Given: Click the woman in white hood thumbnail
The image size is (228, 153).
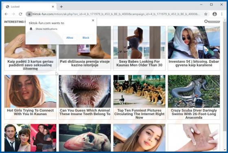Looking at the screenshot, I should click(x=194, y=42).
